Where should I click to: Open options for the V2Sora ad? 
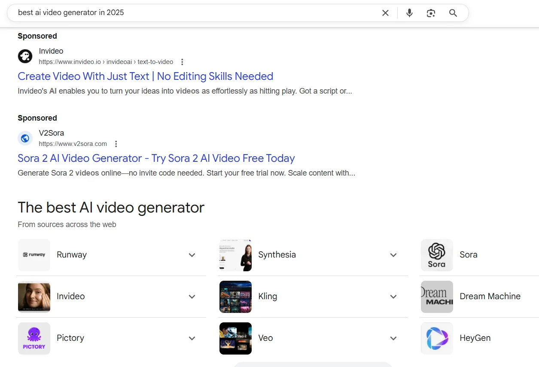[116, 144]
